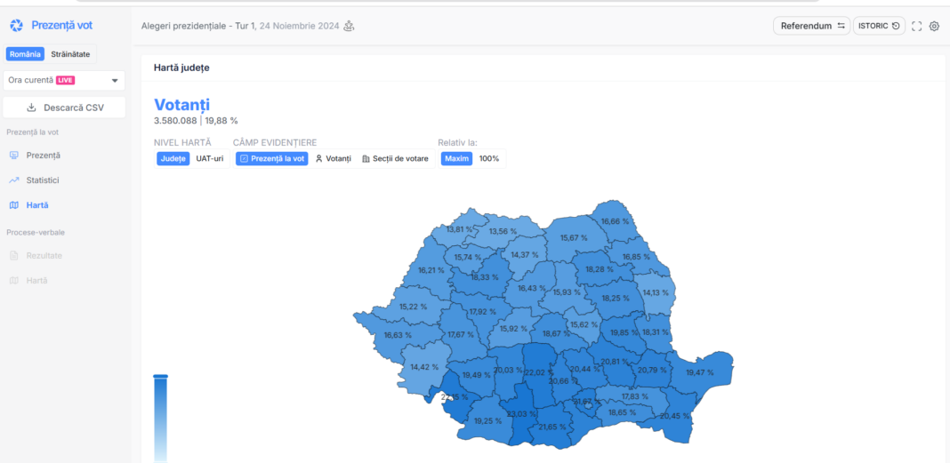Switch to the Străinătate view
Screen dimensions: 950x463
tap(70, 54)
